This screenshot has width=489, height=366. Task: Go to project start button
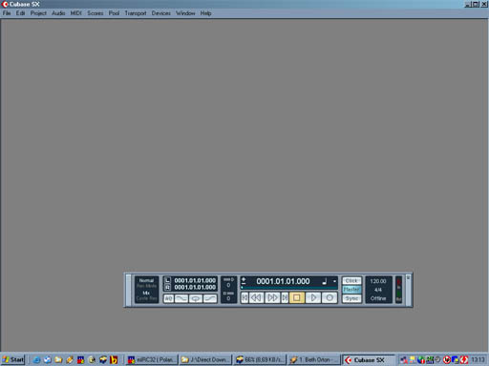click(x=244, y=297)
